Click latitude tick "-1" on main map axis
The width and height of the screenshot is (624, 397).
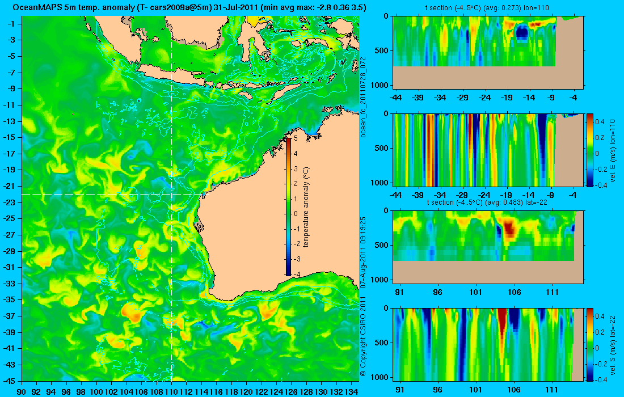[x=11, y=24]
